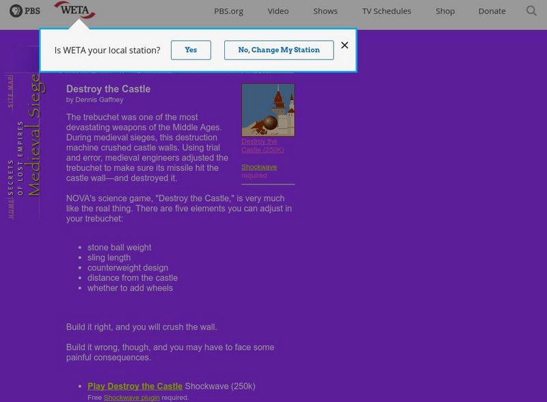The image size is (547, 402).
Task: Click the 'sling length' list item
Action: pyautogui.click(x=109, y=258)
